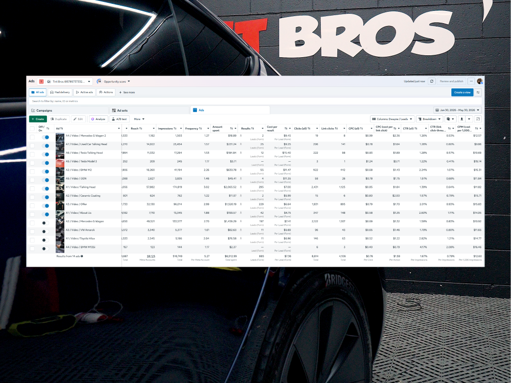Open the Ad column header dropdown arrow
This screenshot has width=511, height=383.
coord(119,128)
